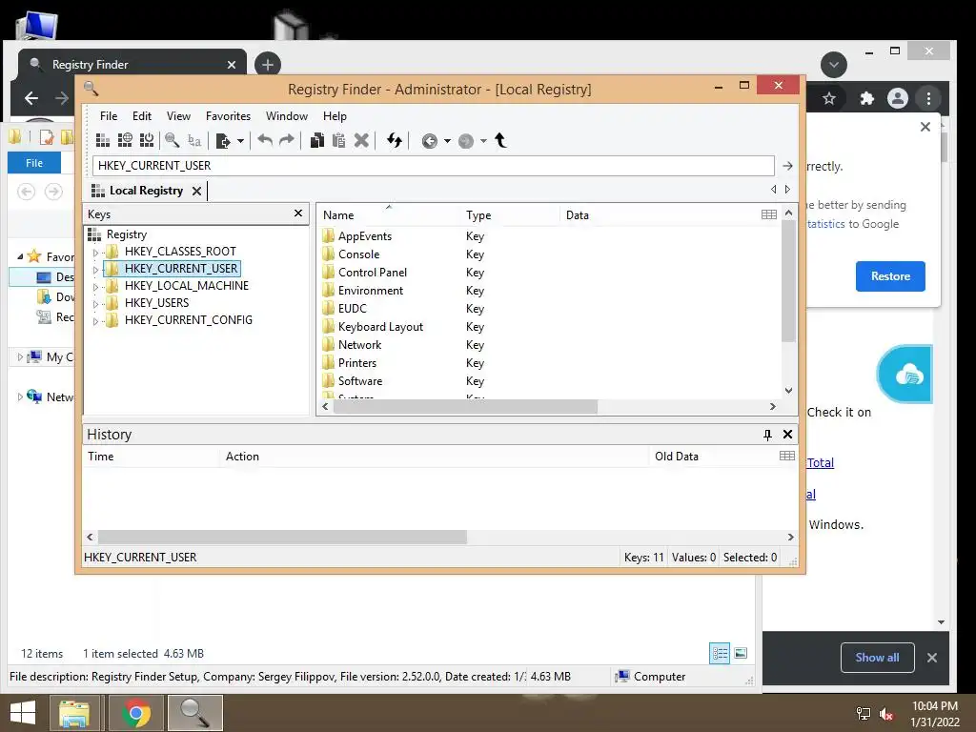Click the History panel horizontal scrollbar thumb
This screenshot has height=732, width=976.
coord(282,538)
